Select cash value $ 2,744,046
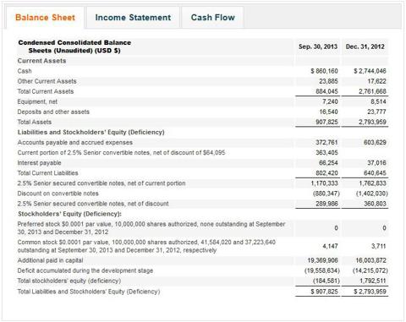 pyautogui.click(x=370, y=71)
